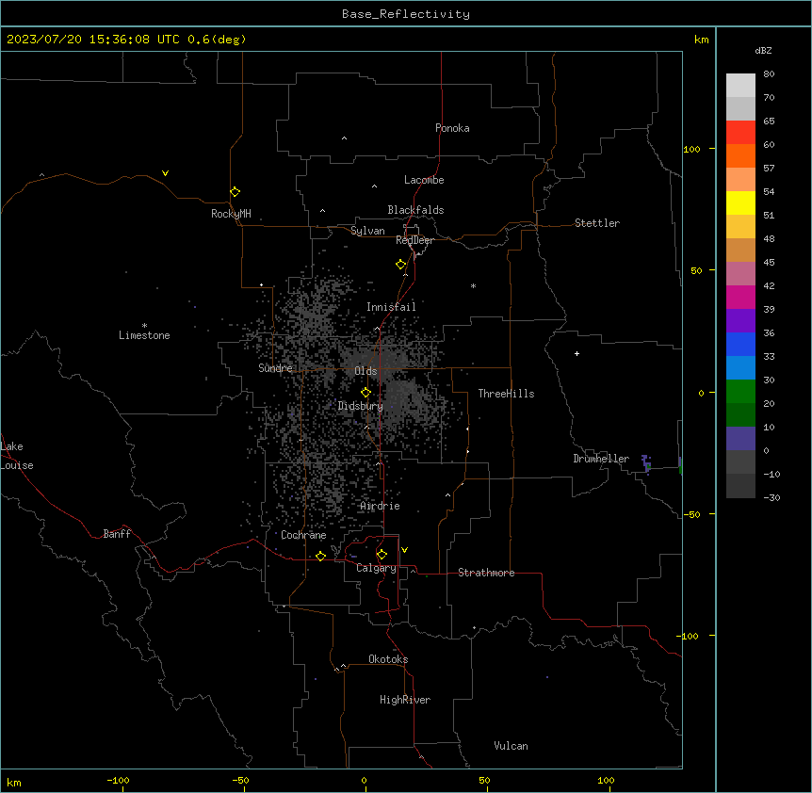Select the Drumheller label
Viewport: 812px width, 793px height.
pos(601,459)
